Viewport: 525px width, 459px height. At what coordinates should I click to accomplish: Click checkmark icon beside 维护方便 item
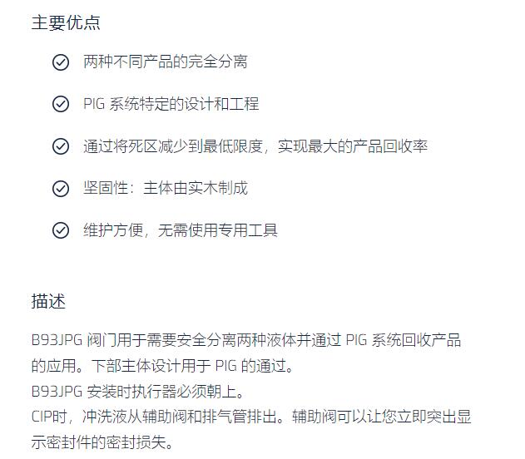coord(61,230)
